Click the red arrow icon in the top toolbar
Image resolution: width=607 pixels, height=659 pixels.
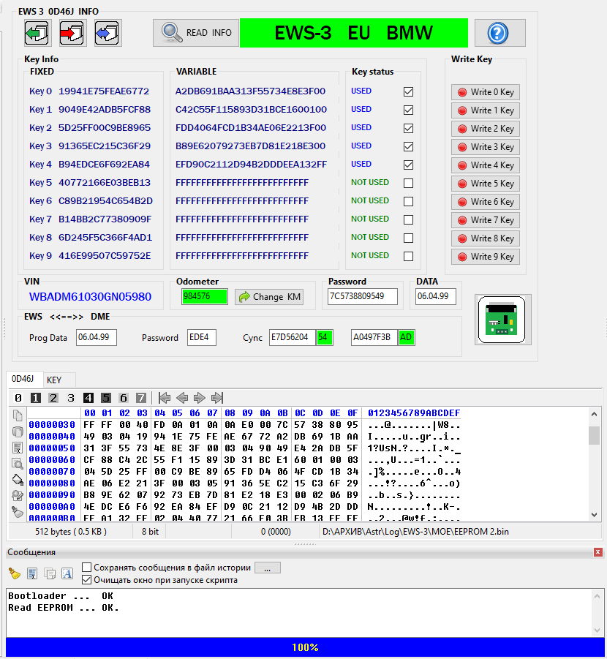(x=72, y=33)
